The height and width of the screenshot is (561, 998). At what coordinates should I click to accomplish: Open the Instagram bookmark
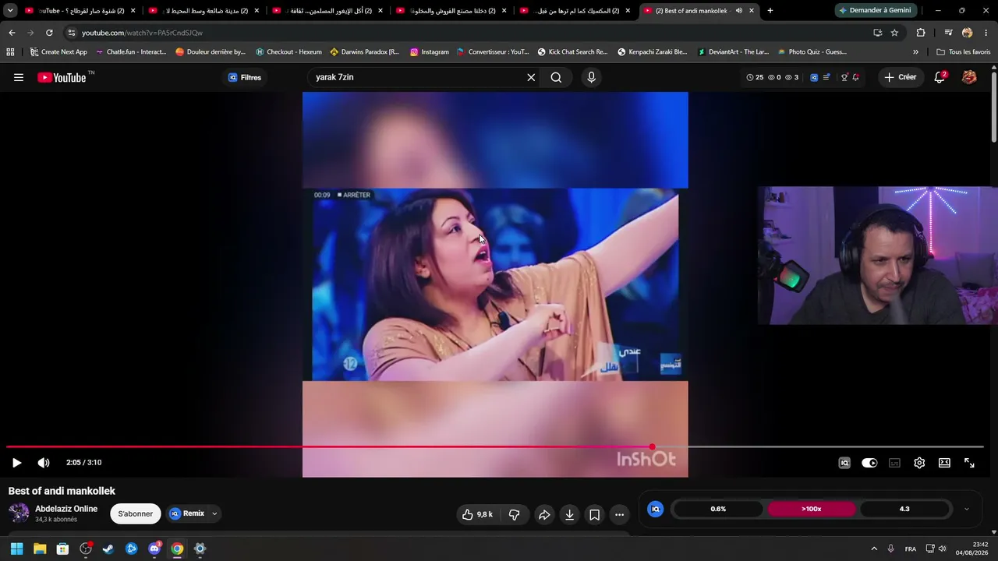[x=430, y=52]
